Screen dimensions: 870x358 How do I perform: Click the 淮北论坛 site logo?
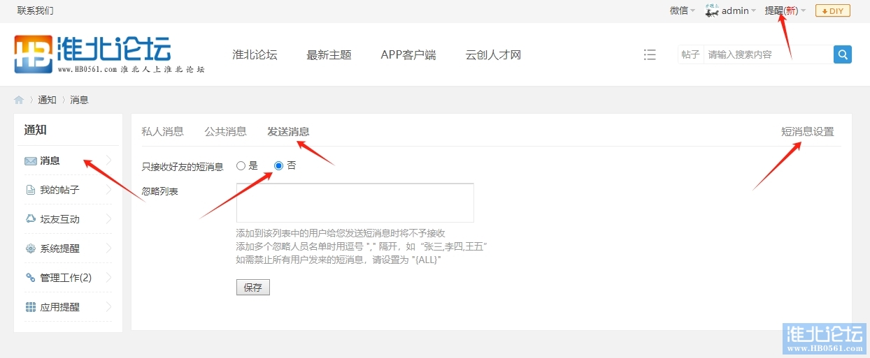(93, 54)
